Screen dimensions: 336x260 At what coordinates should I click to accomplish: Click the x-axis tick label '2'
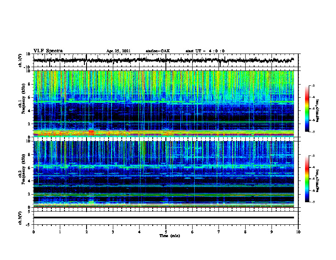point(87,232)
